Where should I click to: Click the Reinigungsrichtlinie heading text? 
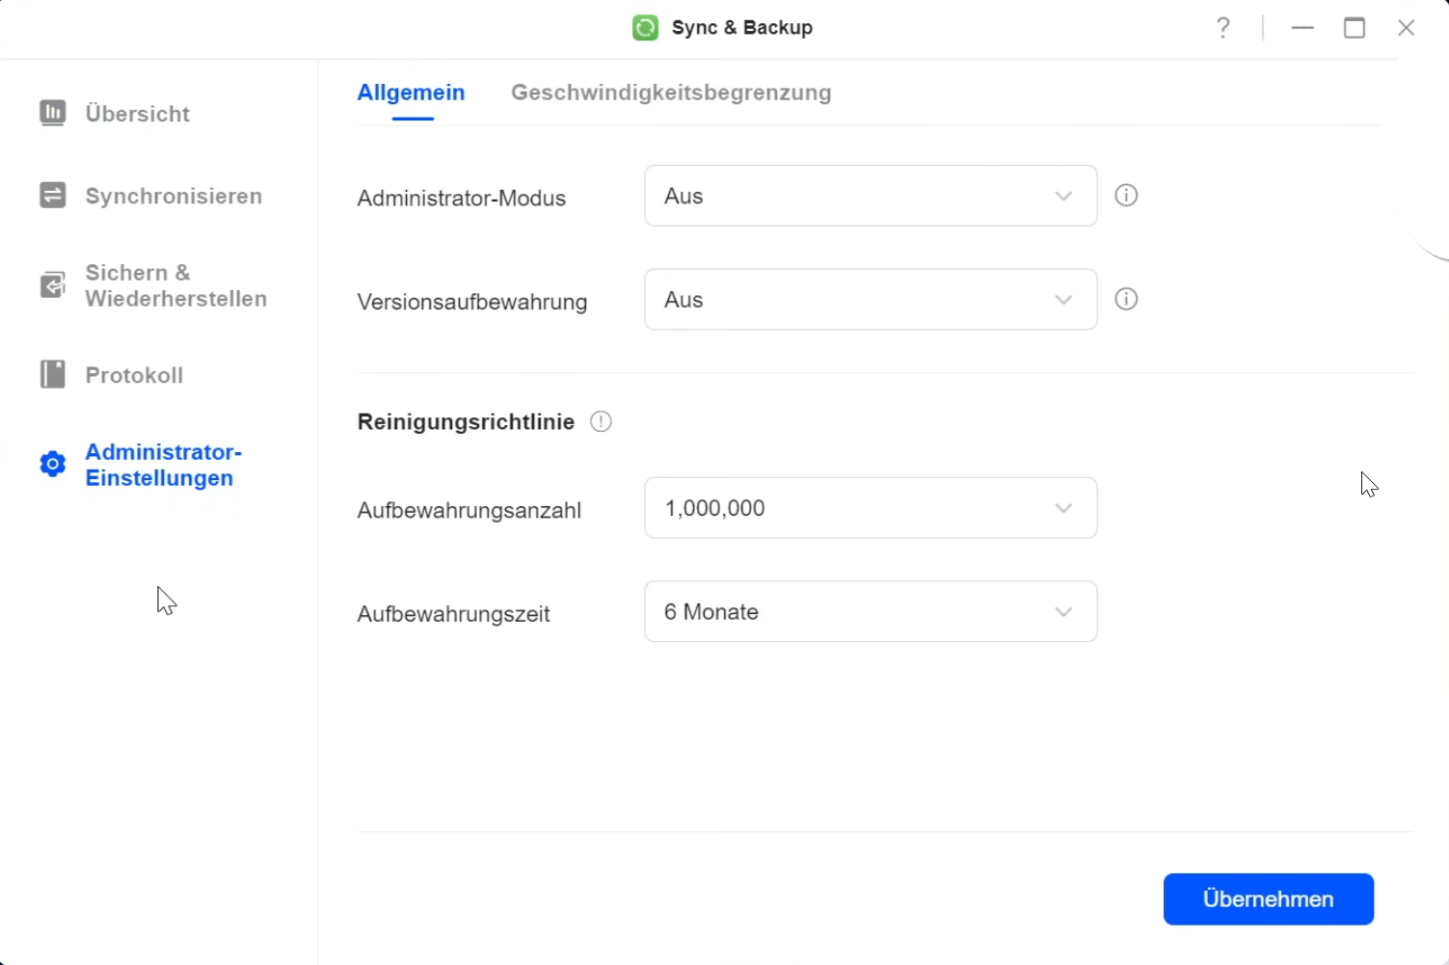(466, 422)
